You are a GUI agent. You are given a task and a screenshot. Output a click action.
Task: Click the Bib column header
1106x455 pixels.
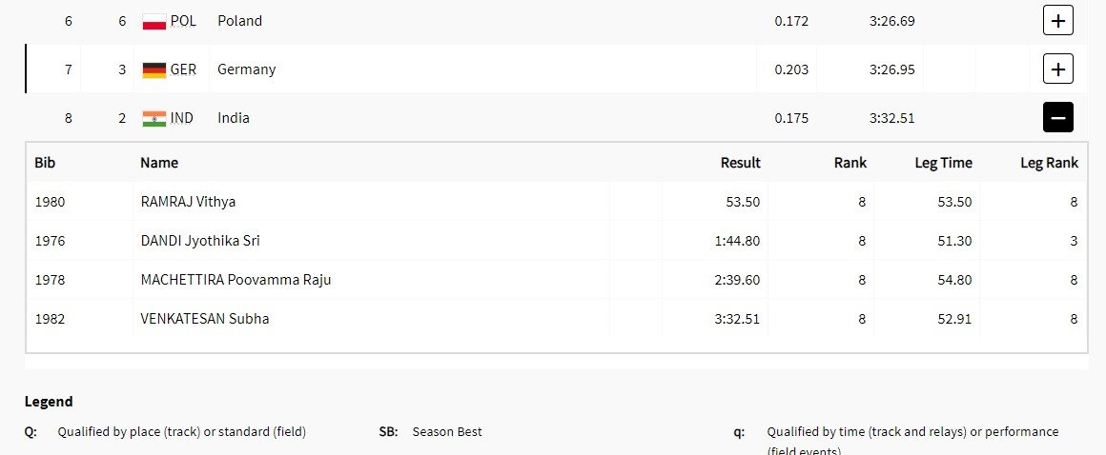(45, 163)
